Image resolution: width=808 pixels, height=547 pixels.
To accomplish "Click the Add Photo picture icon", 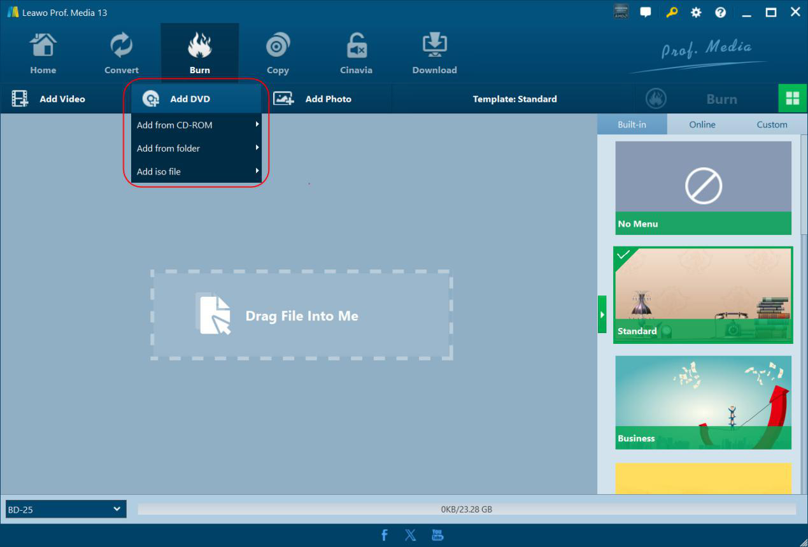I will tap(283, 99).
